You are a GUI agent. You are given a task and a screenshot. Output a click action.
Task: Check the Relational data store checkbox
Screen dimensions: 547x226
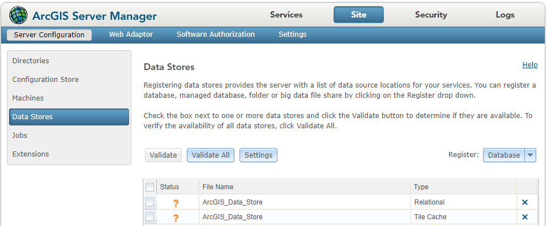[x=150, y=202]
